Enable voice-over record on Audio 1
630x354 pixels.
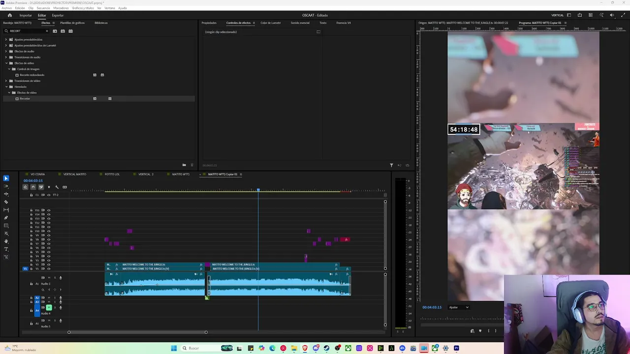click(x=61, y=278)
